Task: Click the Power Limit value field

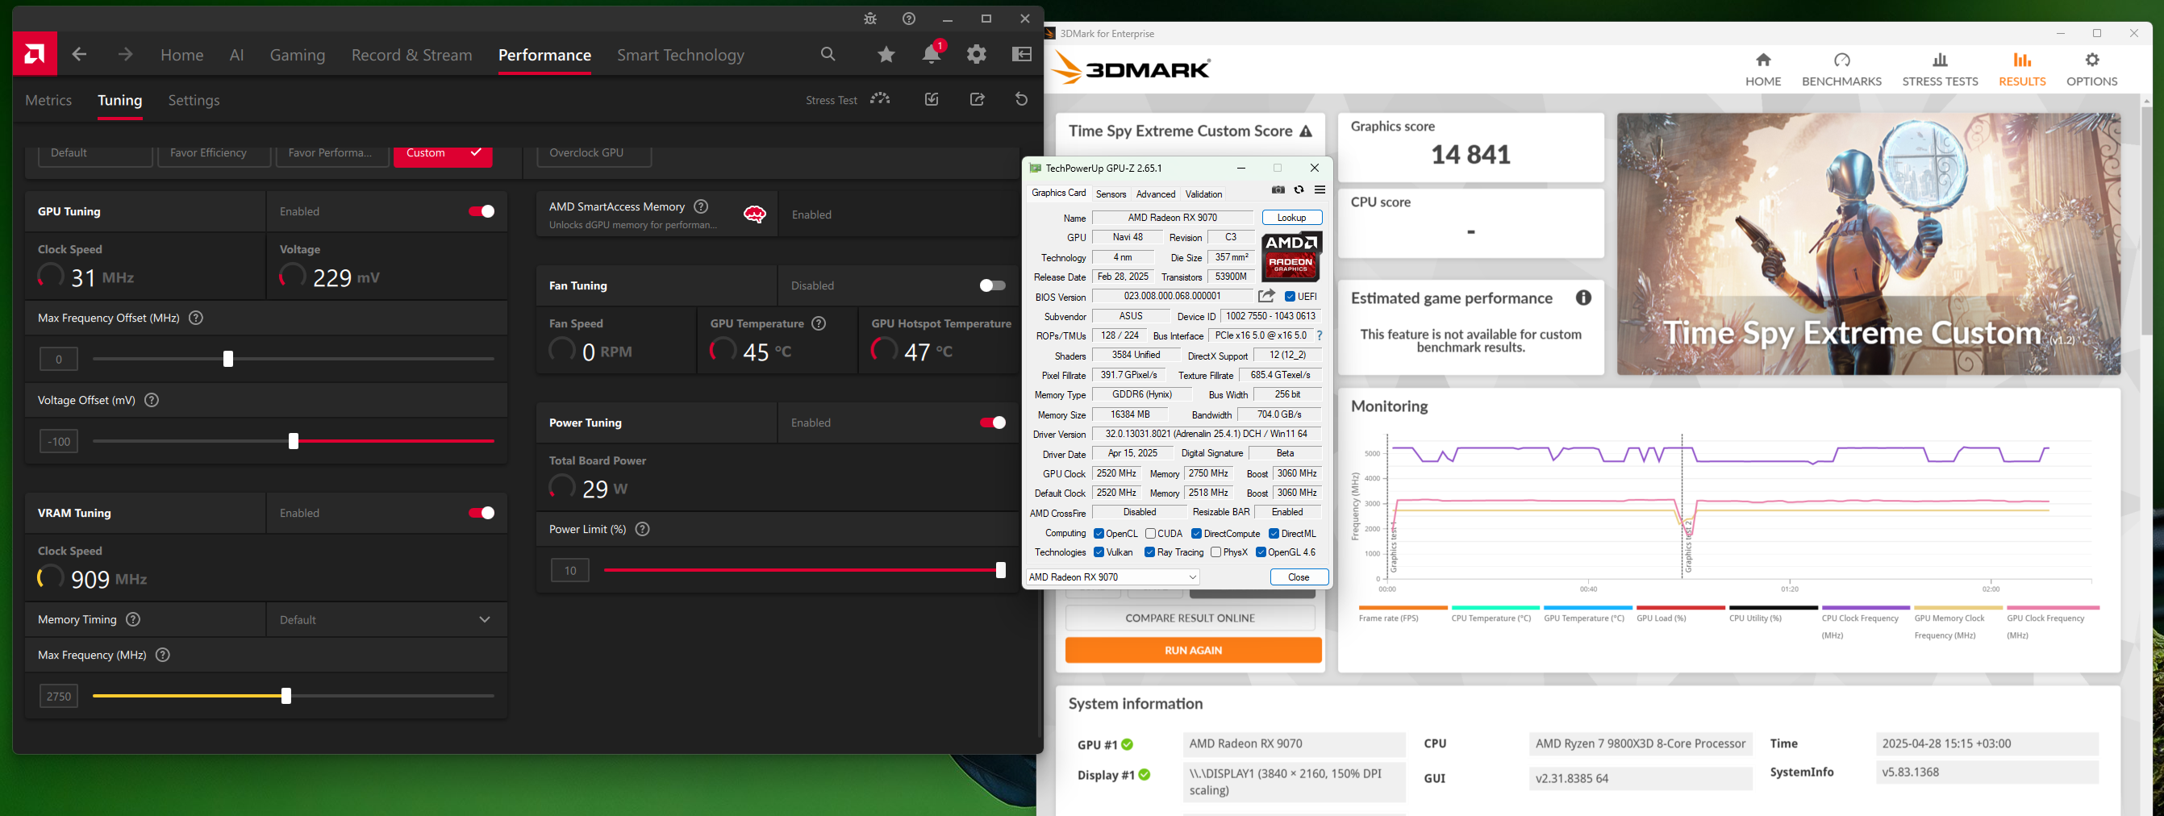Action: pos(569,571)
